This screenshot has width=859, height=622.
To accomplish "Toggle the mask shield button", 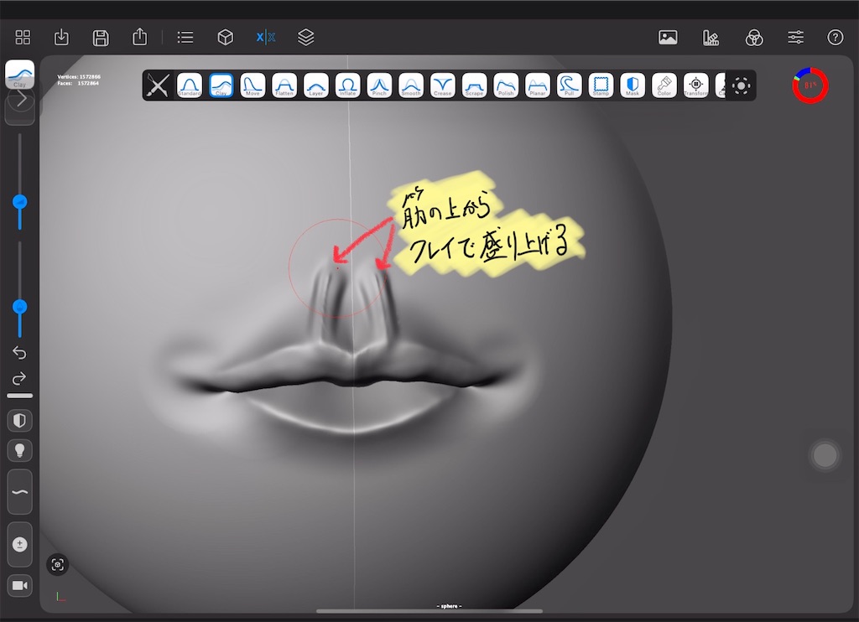I will (20, 421).
